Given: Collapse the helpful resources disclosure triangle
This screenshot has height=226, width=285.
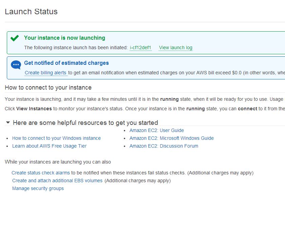Looking at the screenshot, I should [8, 123].
